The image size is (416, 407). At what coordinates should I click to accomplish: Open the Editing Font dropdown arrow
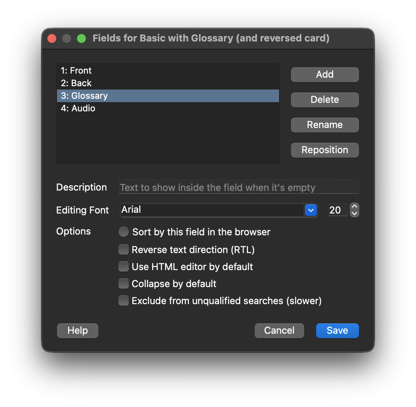311,210
